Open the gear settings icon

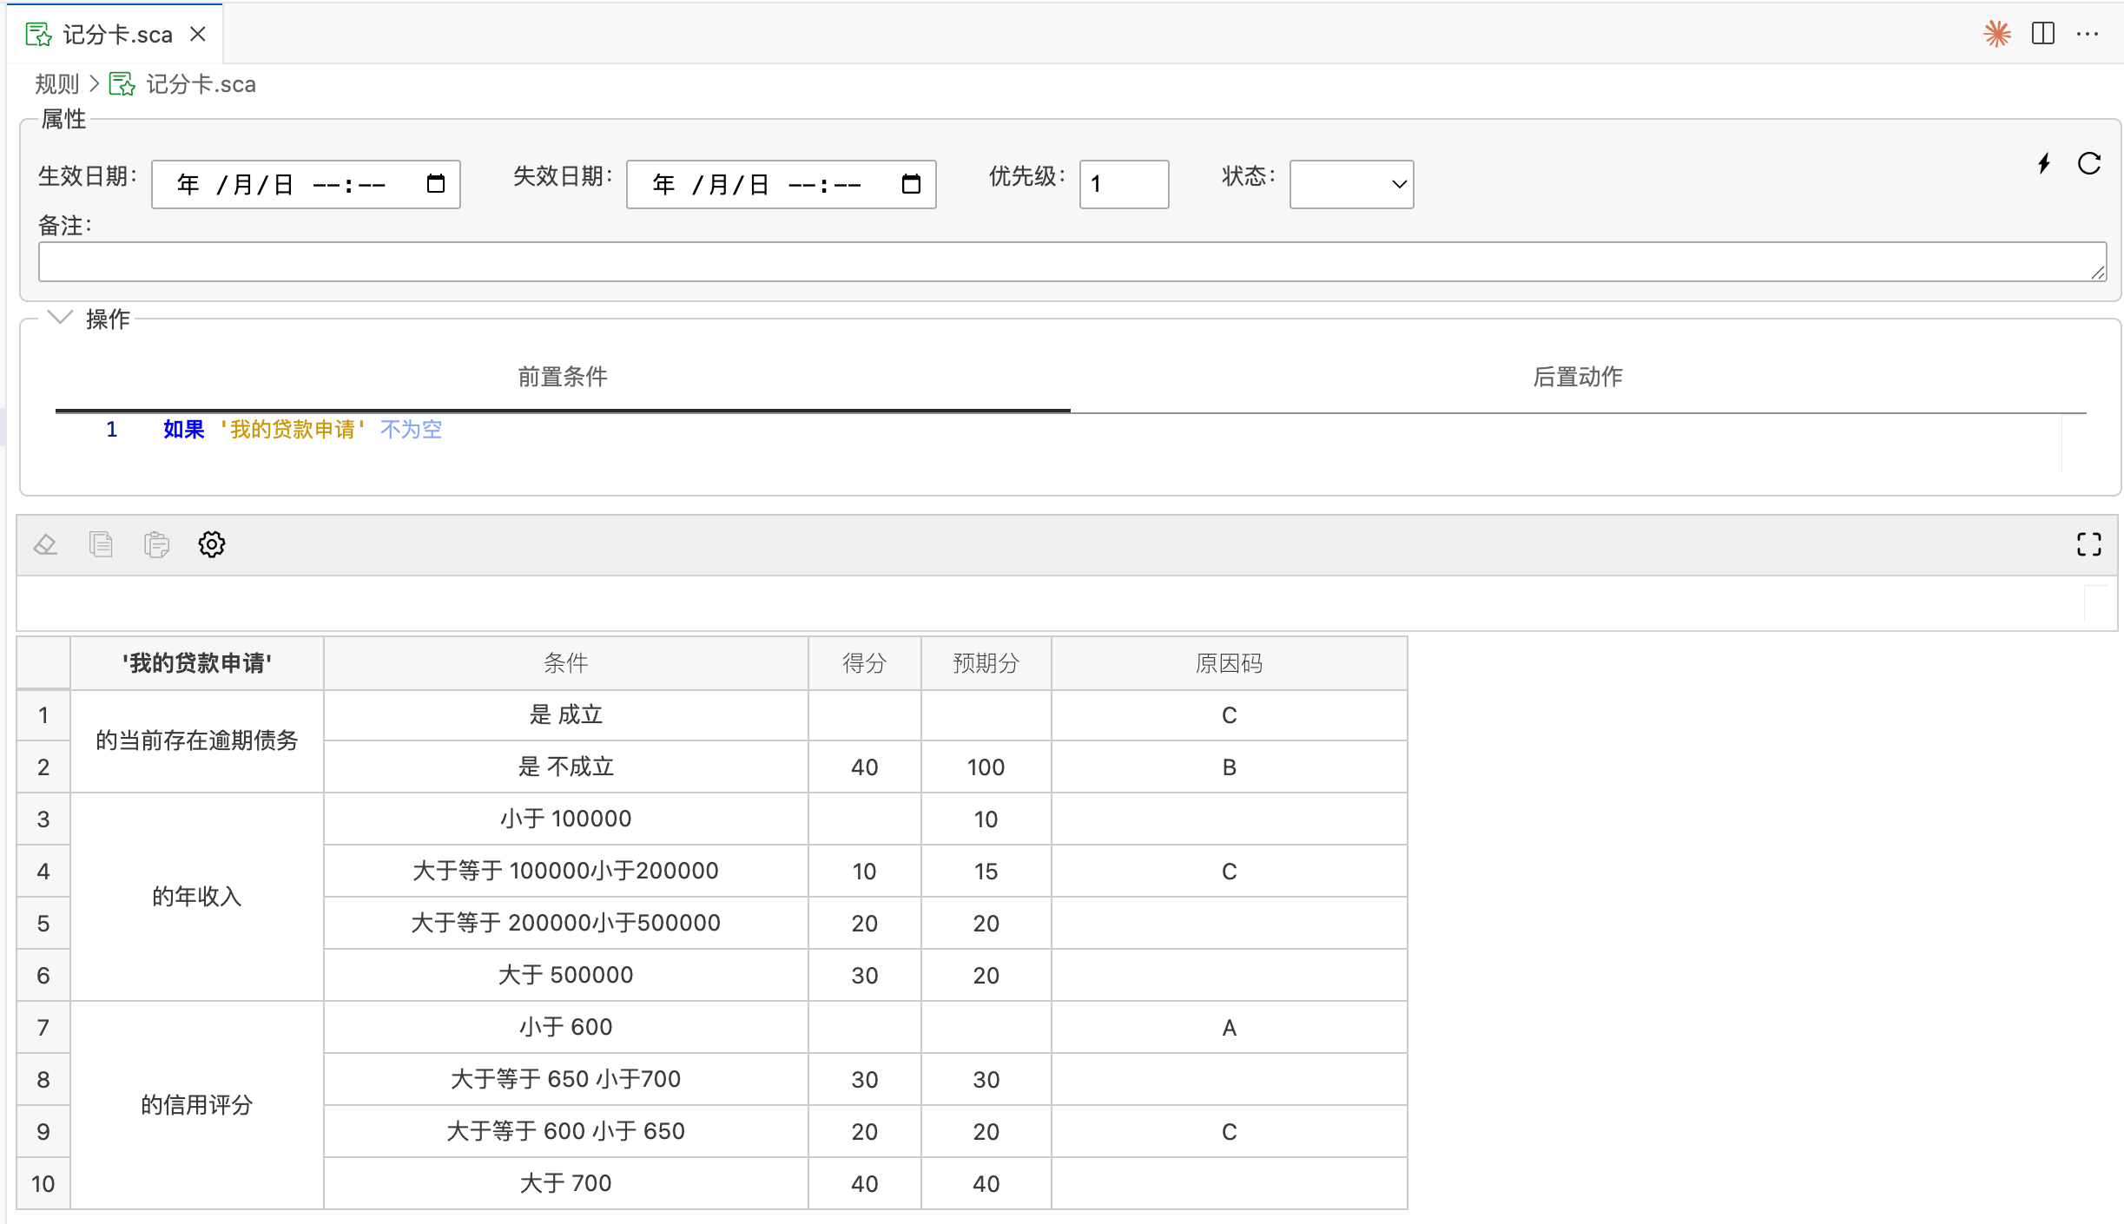click(x=212, y=544)
